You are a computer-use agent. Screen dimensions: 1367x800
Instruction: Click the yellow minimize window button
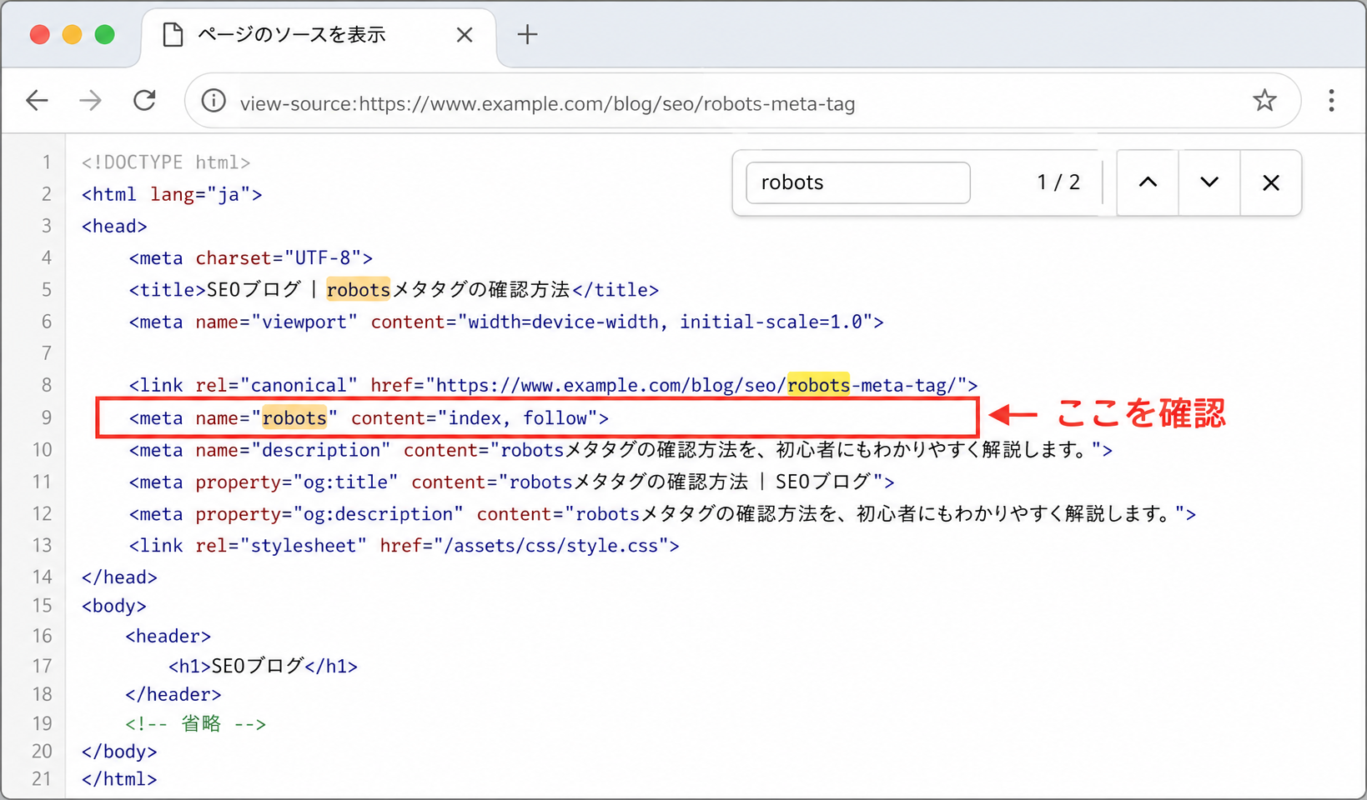[72, 34]
